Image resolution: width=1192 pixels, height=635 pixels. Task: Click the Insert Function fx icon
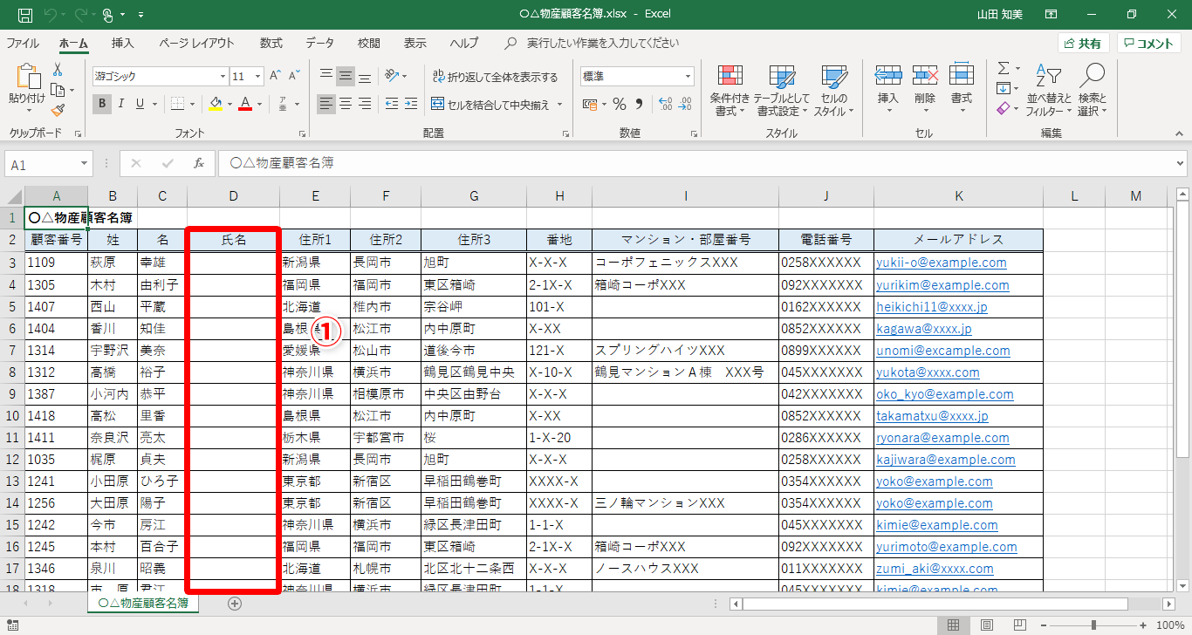click(x=198, y=163)
